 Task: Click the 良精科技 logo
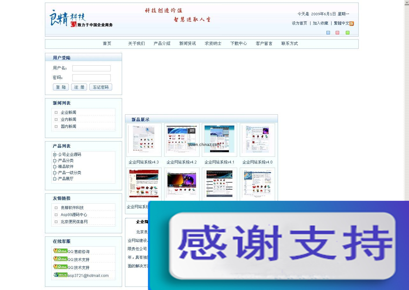coord(81,19)
